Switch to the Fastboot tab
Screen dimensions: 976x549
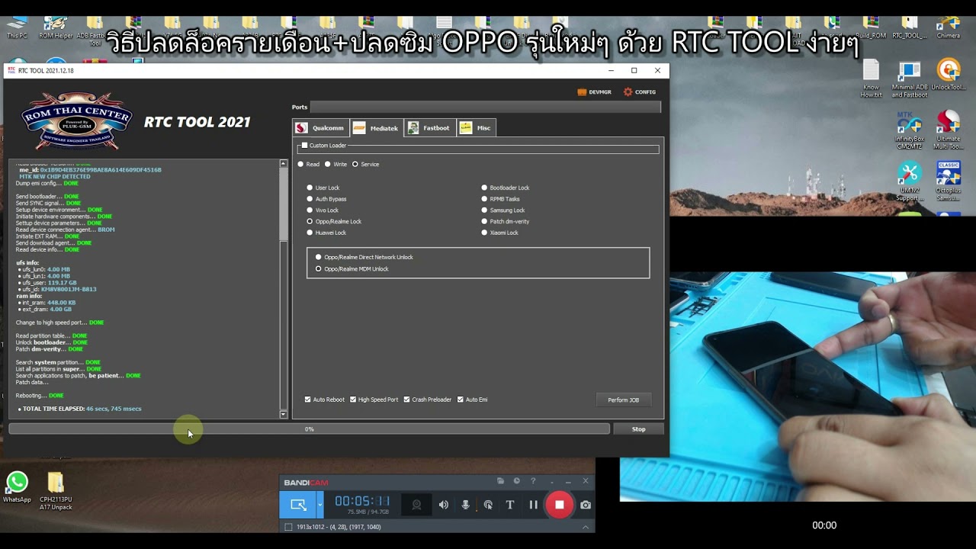[x=429, y=128]
